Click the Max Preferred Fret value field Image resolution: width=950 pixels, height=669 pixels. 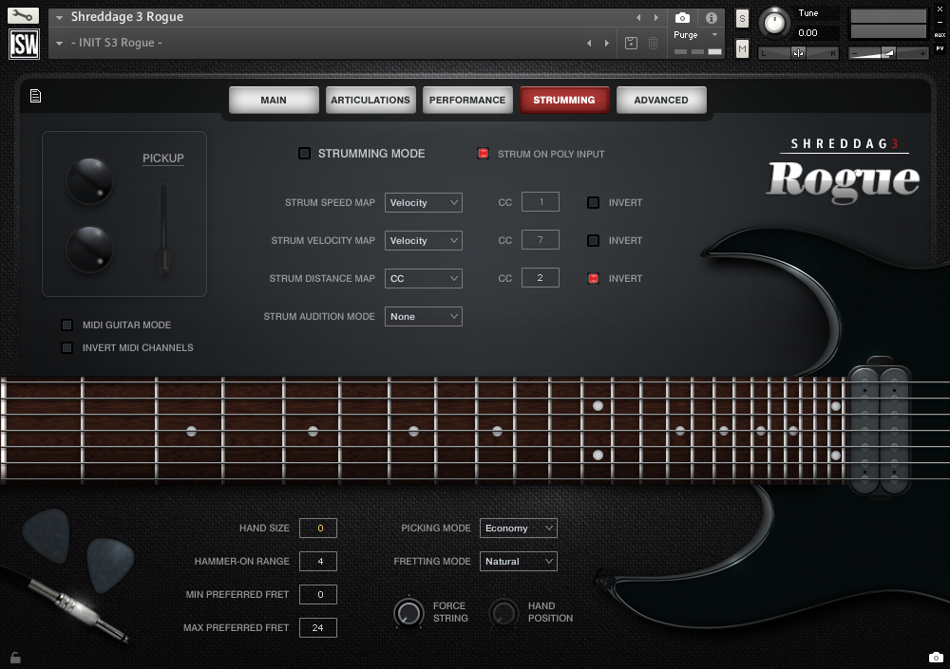click(x=317, y=627)
